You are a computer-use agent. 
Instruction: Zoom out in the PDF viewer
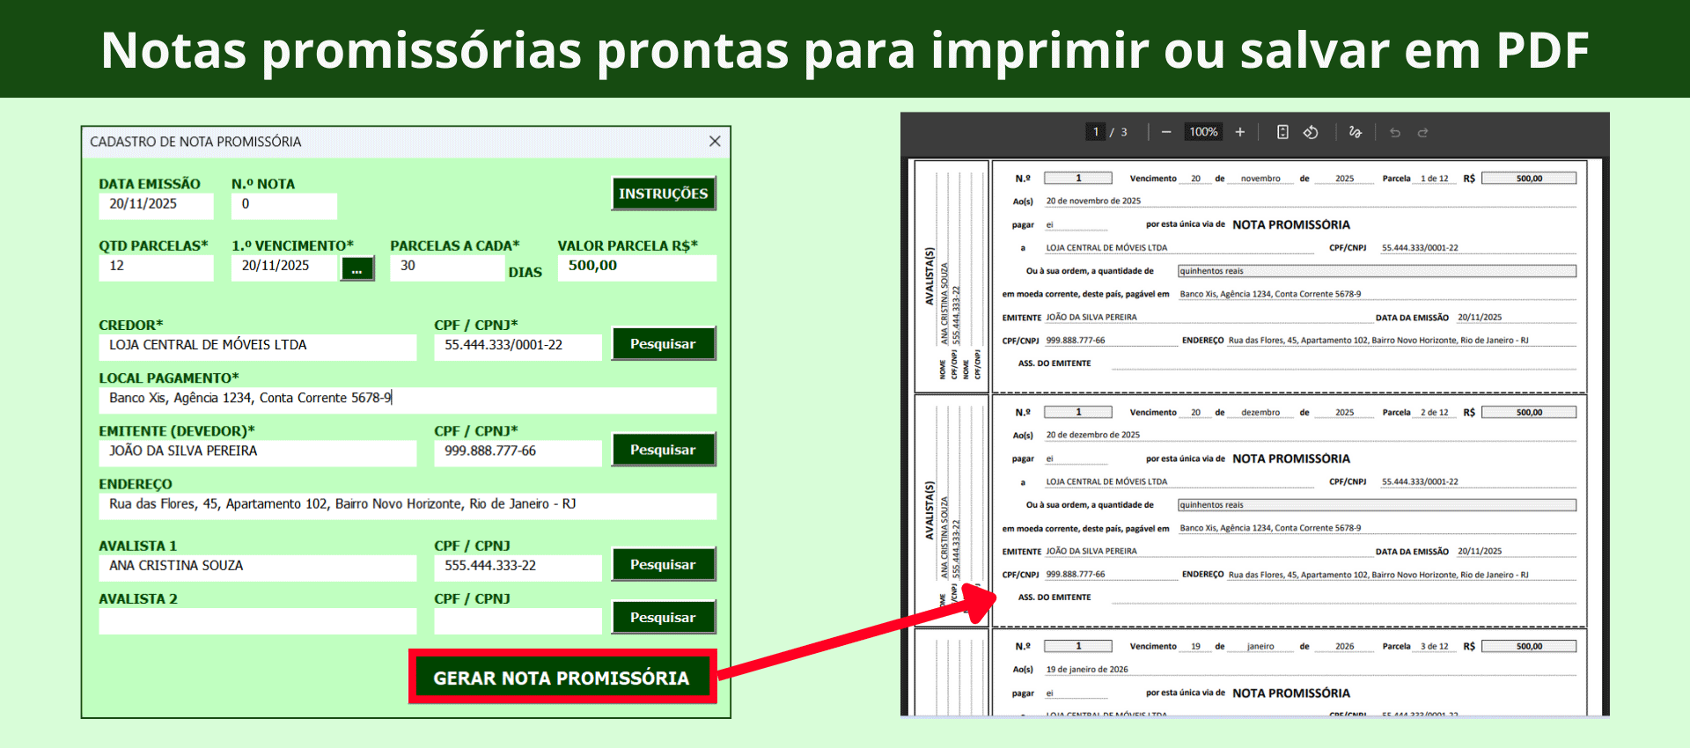(1165, 132)
